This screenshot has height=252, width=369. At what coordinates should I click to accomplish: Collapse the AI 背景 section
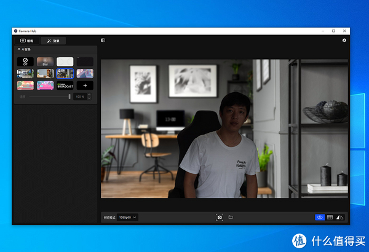click(x=19, y=49)
